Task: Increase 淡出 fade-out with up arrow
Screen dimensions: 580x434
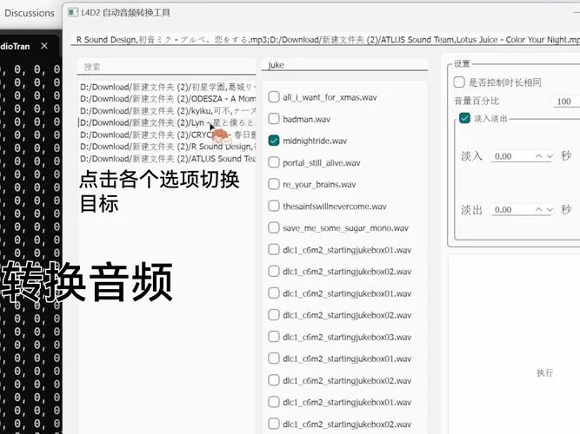Action: [539, 210]
